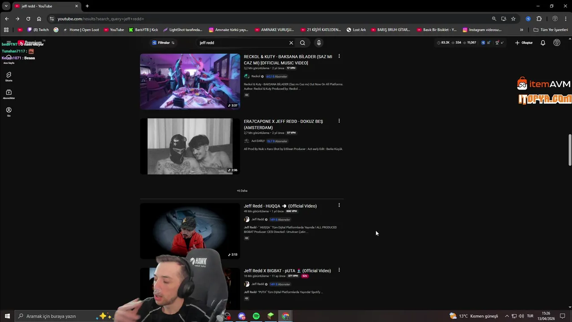Clear the 'jeff redd' search box text
The image size is (572, 322).
[291, 43]
